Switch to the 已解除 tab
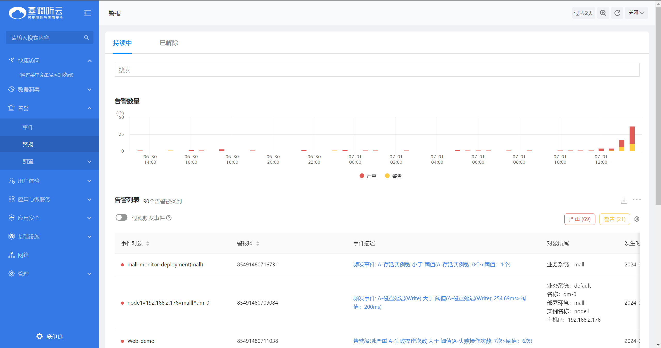 click(x=169, y=43)
